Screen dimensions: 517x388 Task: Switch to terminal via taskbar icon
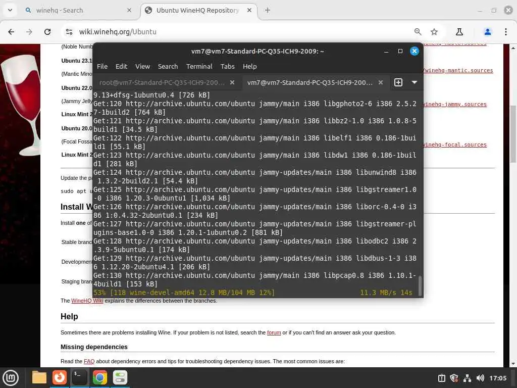pos(80,377)
